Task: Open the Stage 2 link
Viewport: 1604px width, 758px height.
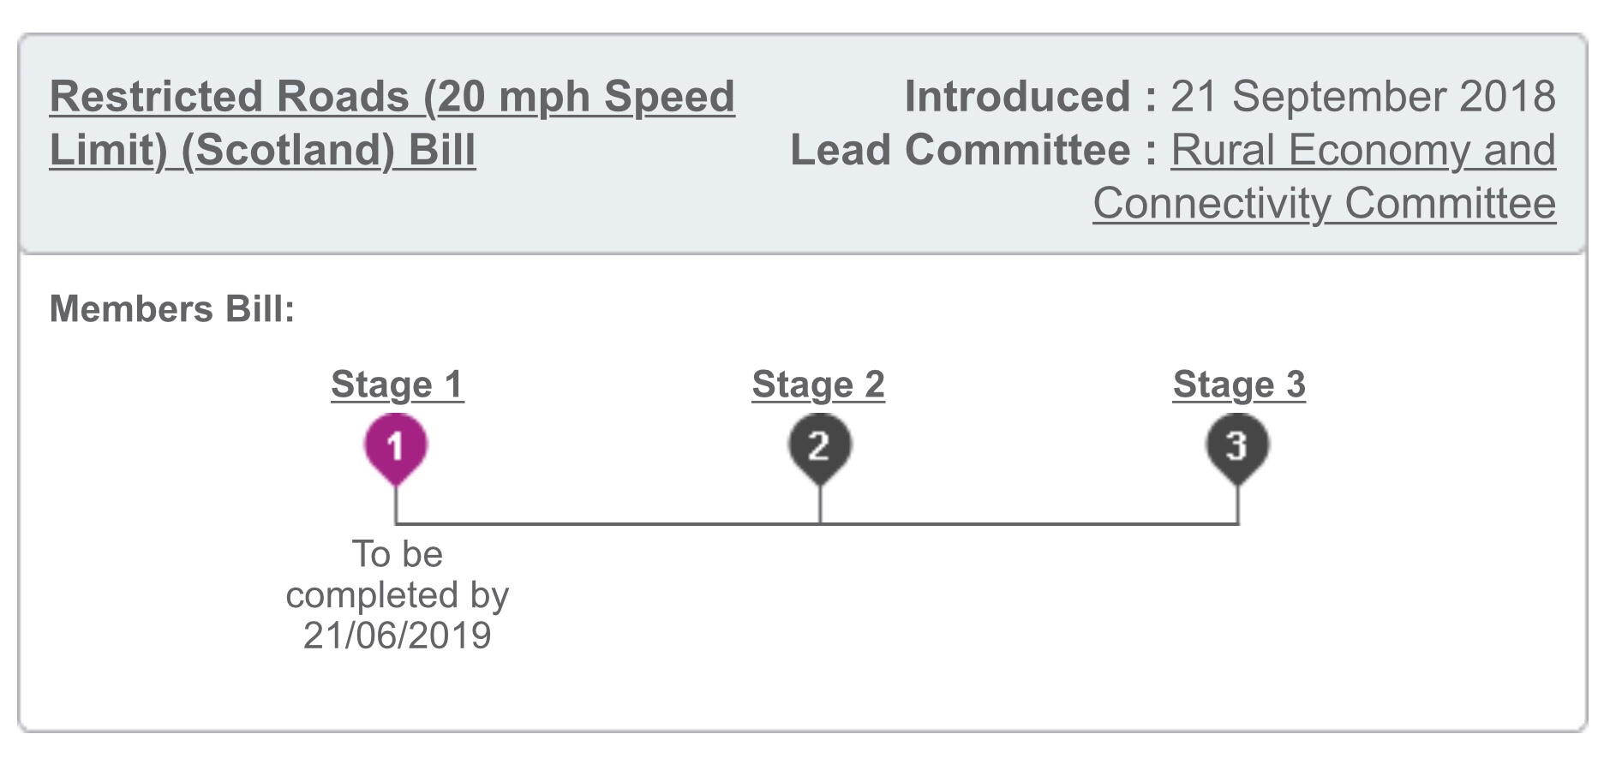Action: [818, 385]
